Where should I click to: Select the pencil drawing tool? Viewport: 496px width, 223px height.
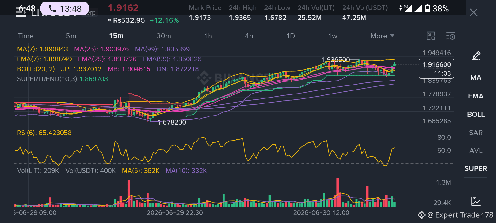pyautogui.click(x=476, y=56)
